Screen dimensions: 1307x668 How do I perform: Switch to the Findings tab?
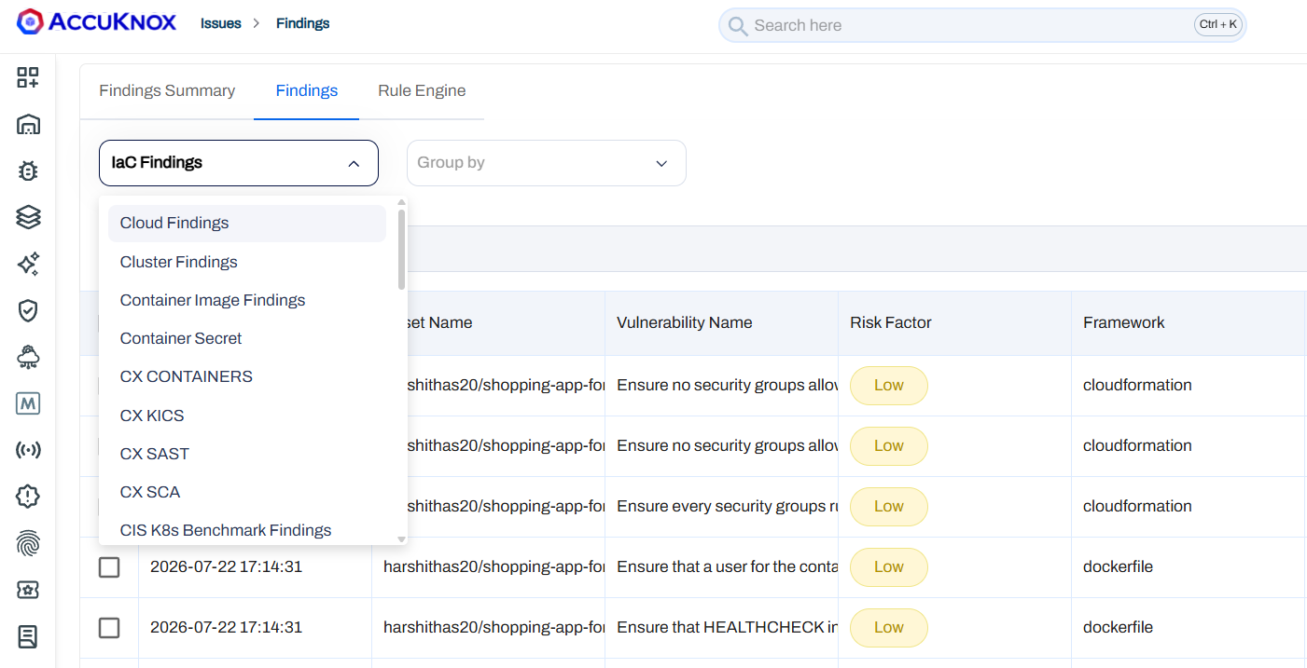pyautogui.click(x=307, y=91)
